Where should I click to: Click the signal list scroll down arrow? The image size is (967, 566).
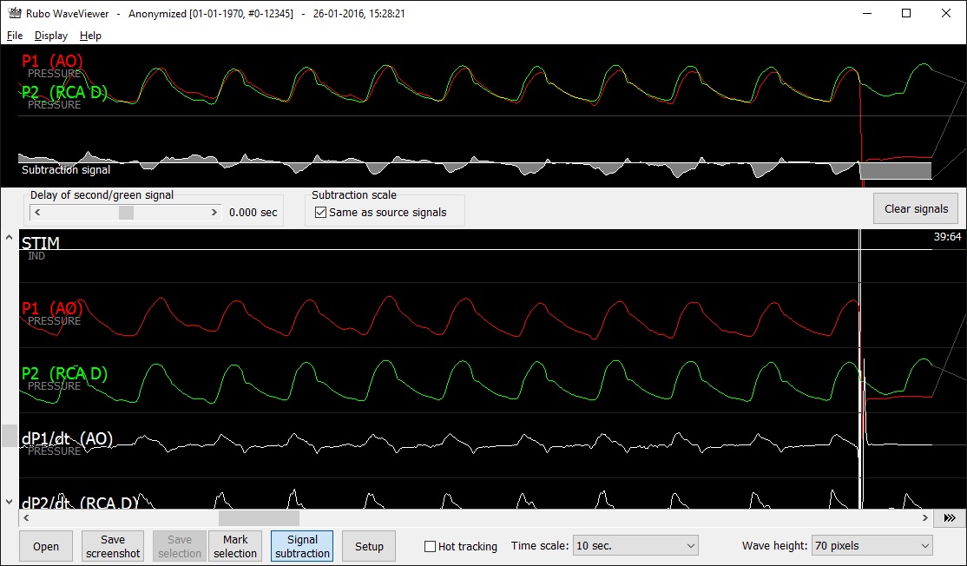10,502
